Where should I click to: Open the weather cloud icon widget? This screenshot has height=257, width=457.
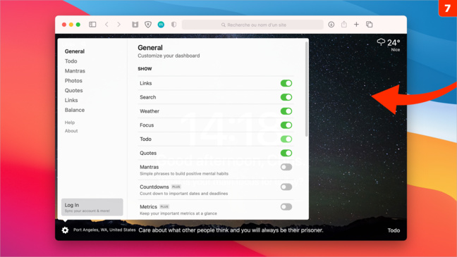coord(381,42)
